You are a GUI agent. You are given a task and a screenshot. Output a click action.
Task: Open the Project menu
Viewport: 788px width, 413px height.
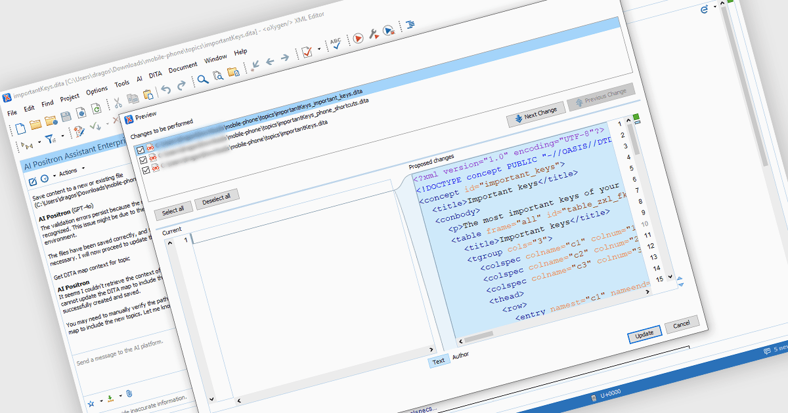click(x=70, y=98)
